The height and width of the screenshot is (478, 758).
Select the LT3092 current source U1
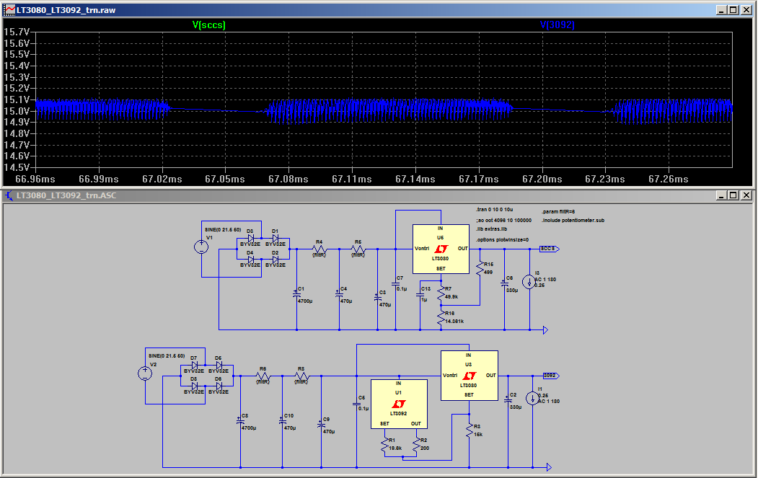(399, 404)
